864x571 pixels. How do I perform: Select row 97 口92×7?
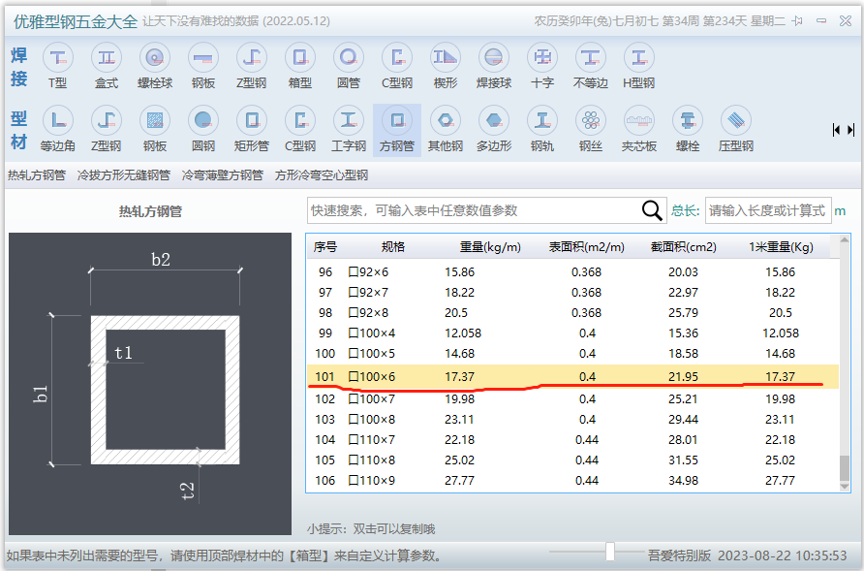573,293
